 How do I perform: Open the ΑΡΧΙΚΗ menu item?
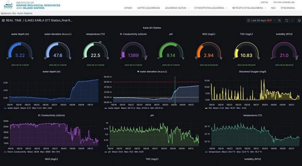pos(129,8)
